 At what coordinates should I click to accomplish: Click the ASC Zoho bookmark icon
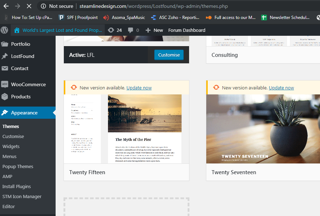[x=154, y=18]
